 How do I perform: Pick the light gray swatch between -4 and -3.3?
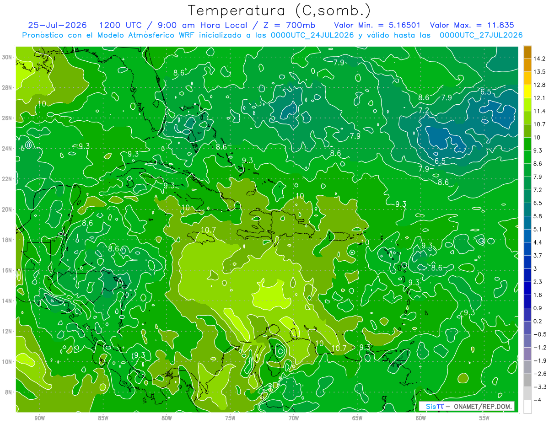(x=527, y=393)
